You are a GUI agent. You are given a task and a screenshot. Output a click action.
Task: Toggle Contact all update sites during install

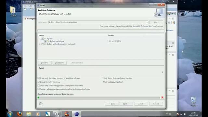(x=39, y=89)
